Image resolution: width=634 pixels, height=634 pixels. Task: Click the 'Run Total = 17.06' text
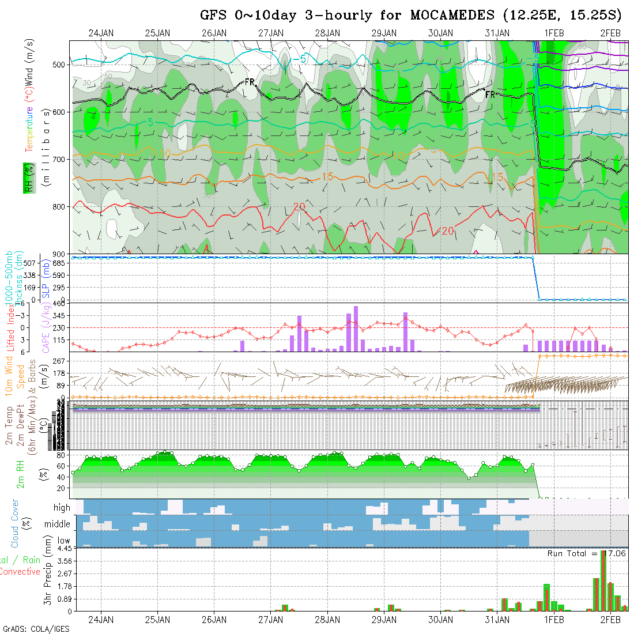tap(586, 553)
